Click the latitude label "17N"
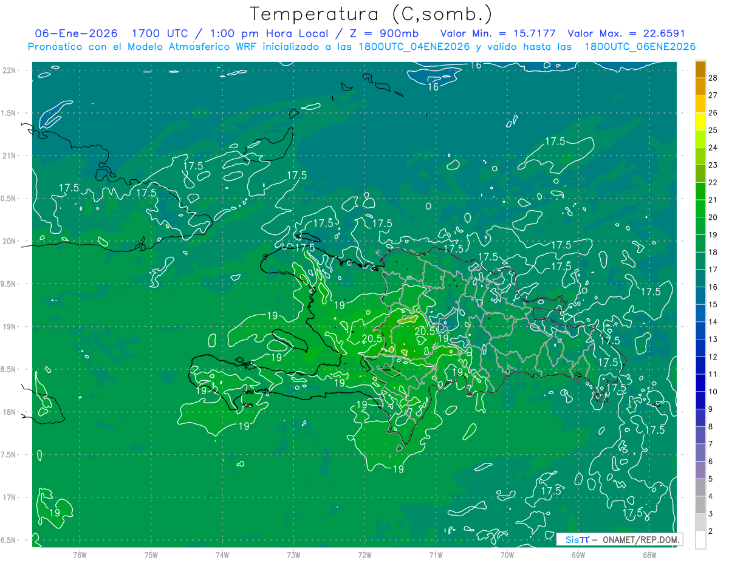Screen dimensions: 729x563 coord(10,497)
